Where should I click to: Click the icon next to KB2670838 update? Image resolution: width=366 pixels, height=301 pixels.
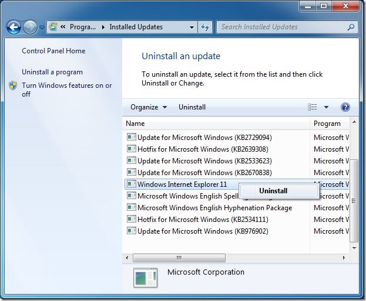132,172
